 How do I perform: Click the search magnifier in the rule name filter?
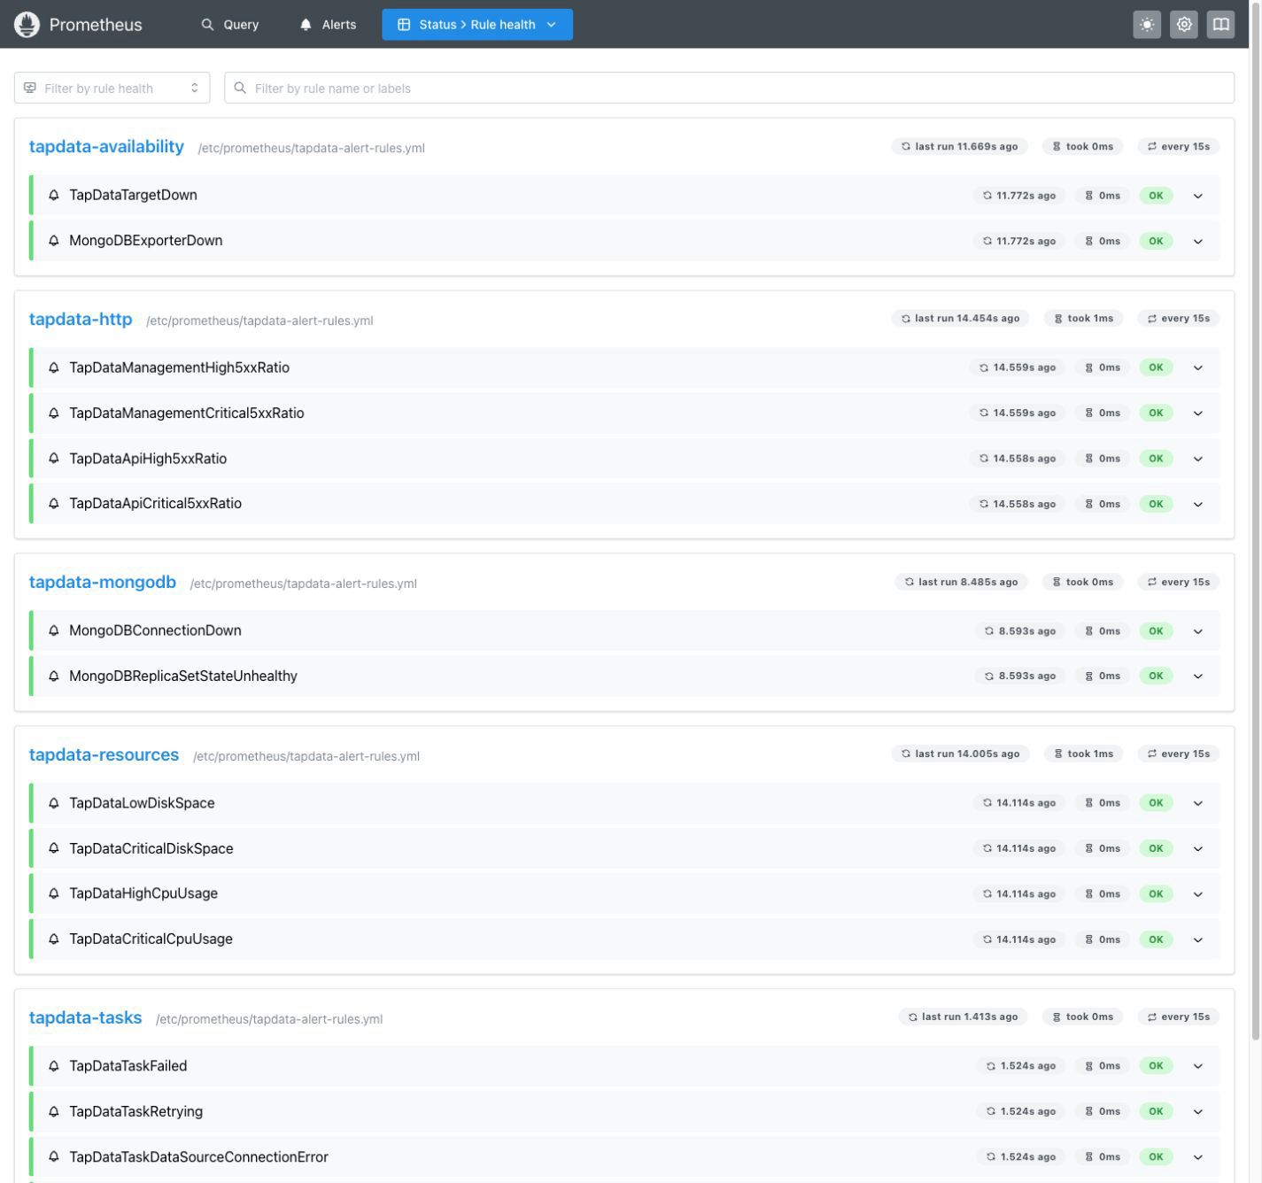240,88
